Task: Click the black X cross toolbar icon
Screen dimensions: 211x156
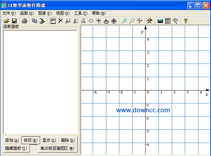Action: [x=60, y=21]
